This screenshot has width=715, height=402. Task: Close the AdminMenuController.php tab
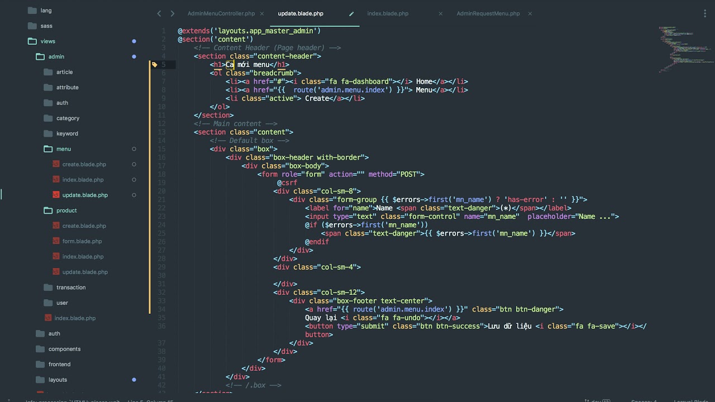pos(262,13)
